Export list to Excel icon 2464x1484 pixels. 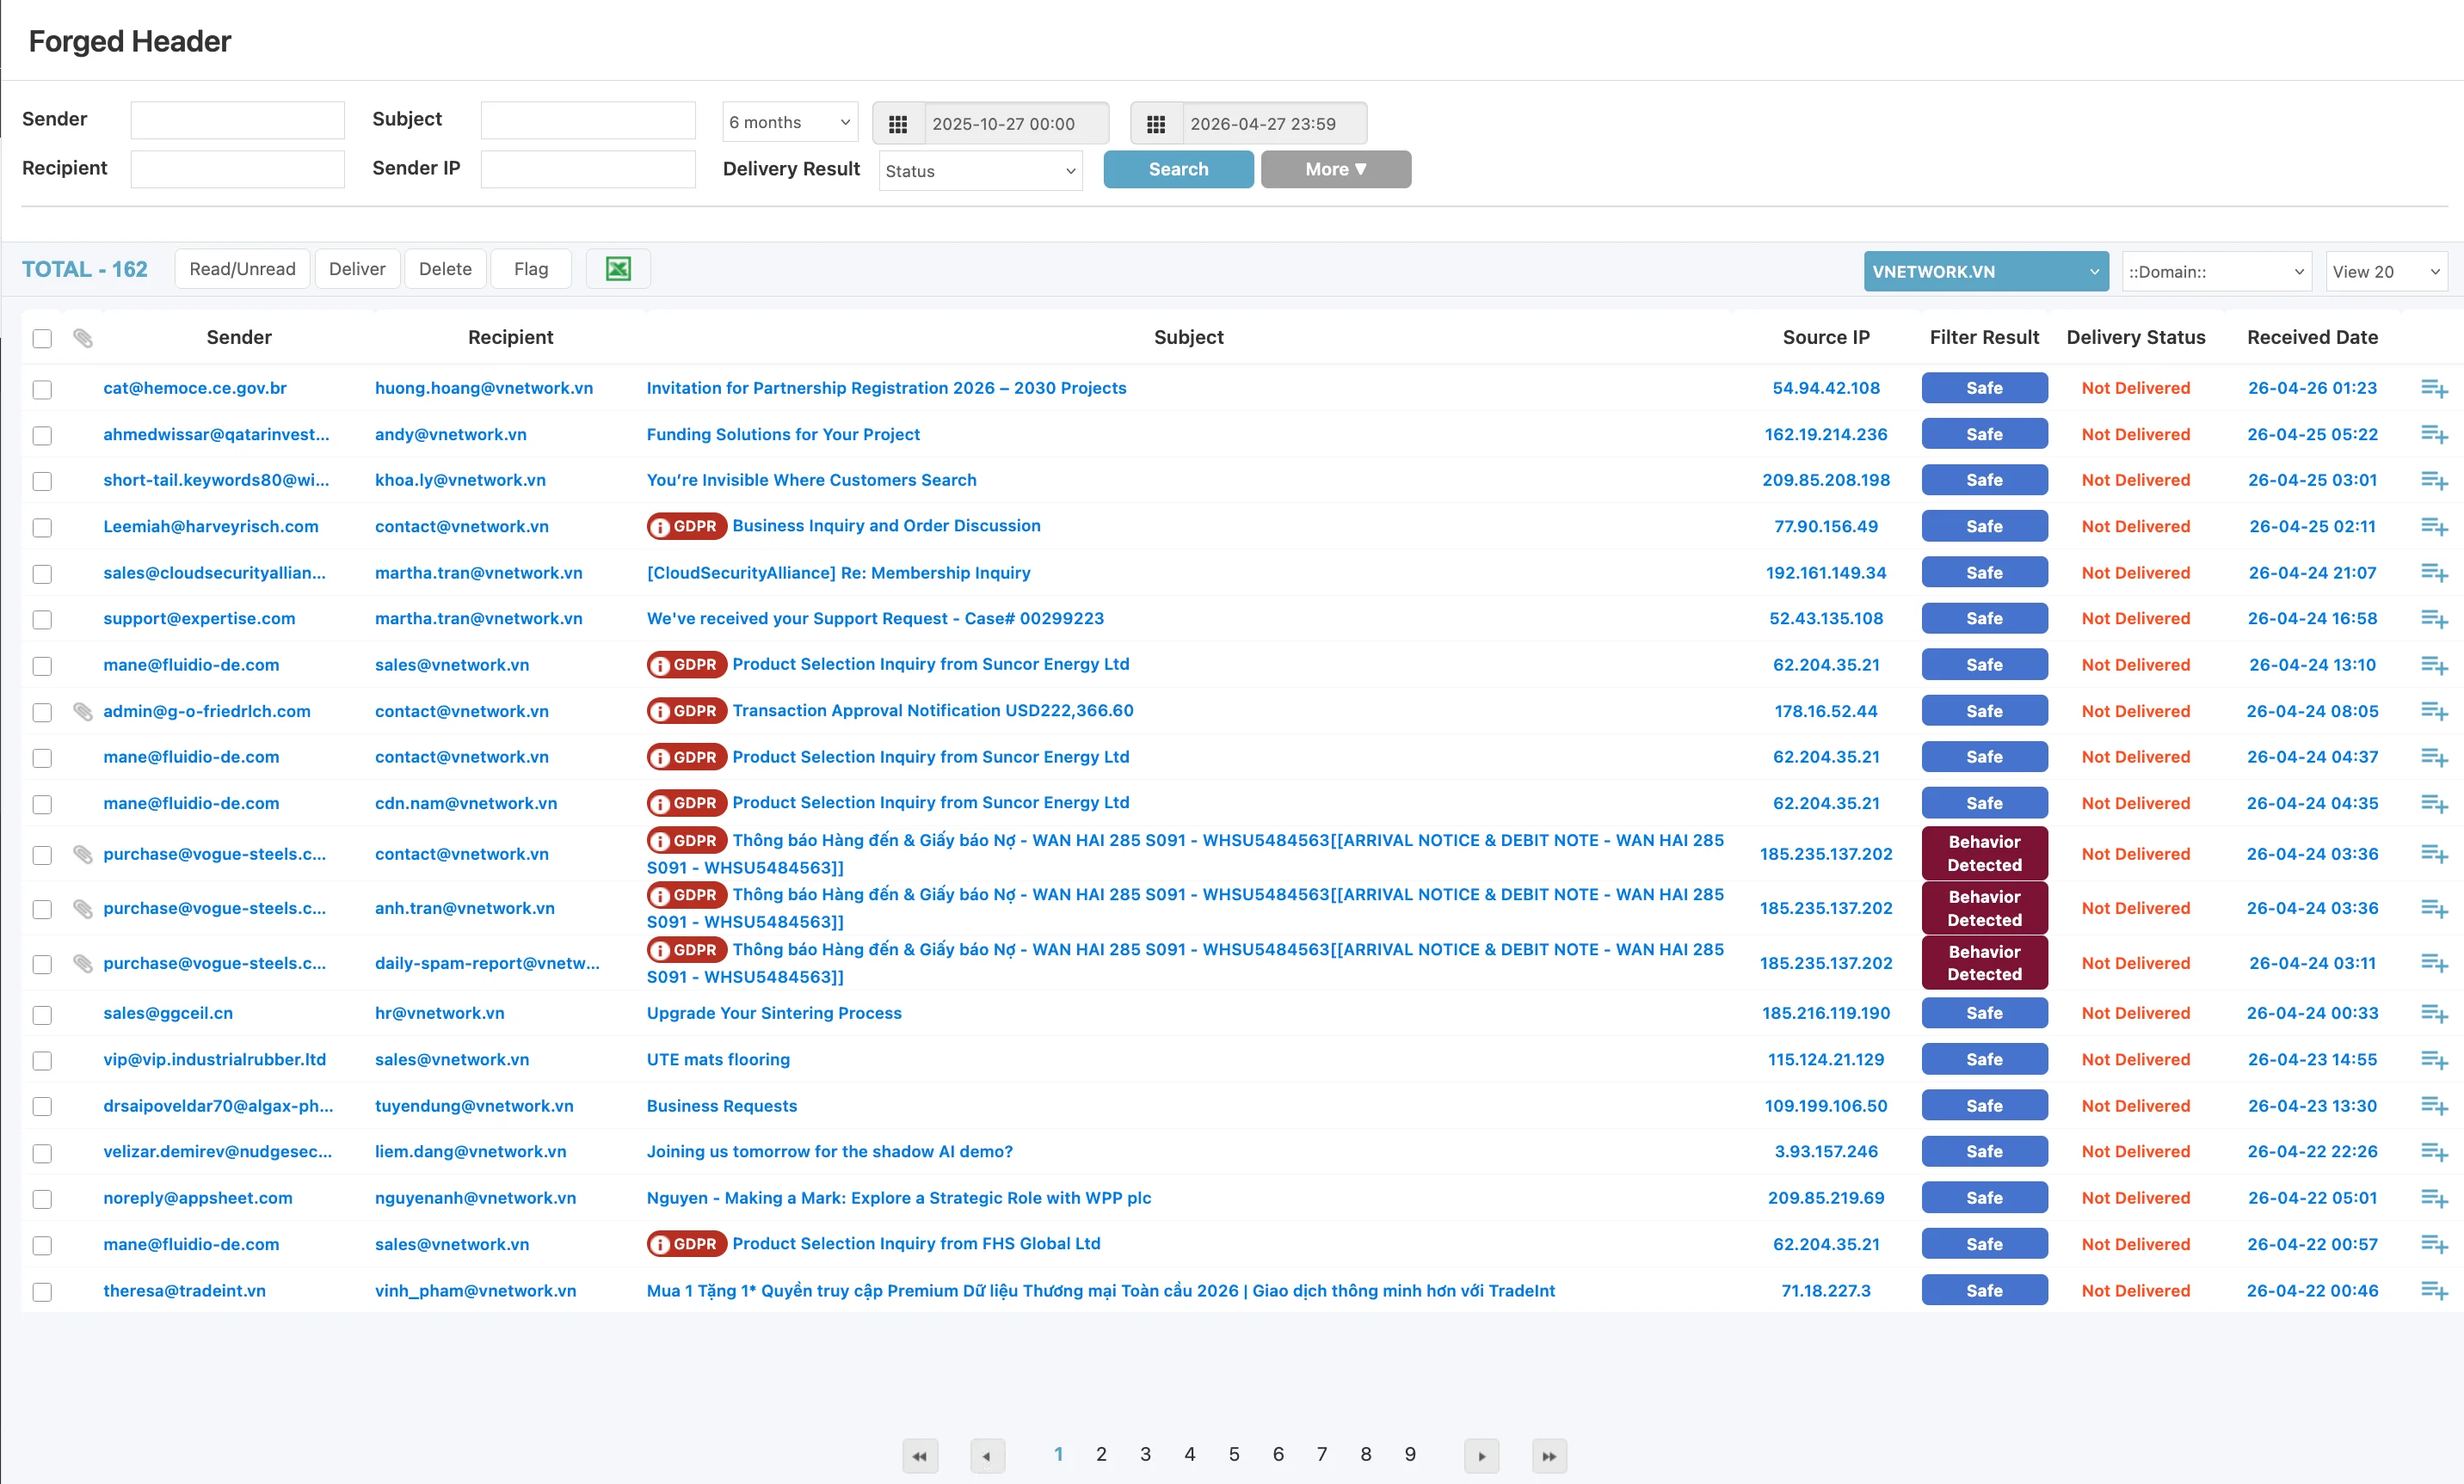[x=618, y=269]
